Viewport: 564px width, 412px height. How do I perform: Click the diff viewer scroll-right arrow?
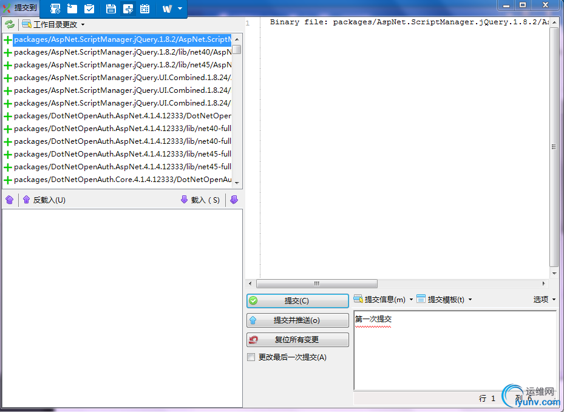(543, 283)
